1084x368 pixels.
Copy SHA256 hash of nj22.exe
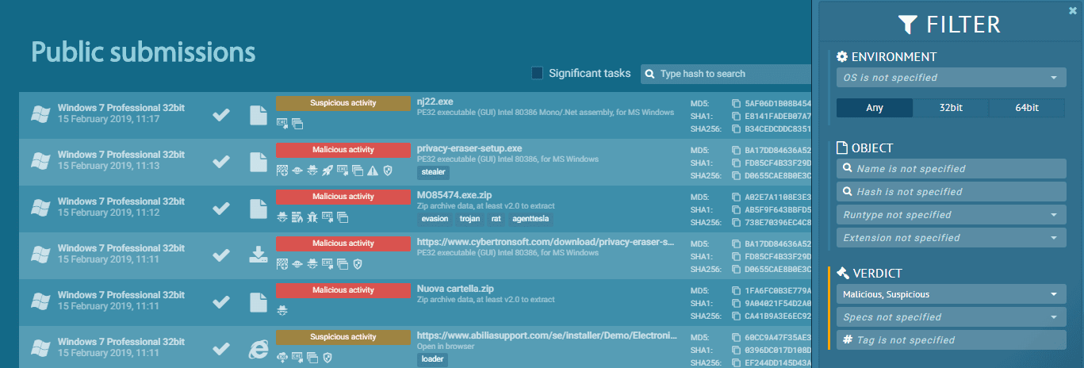[737, 128]
